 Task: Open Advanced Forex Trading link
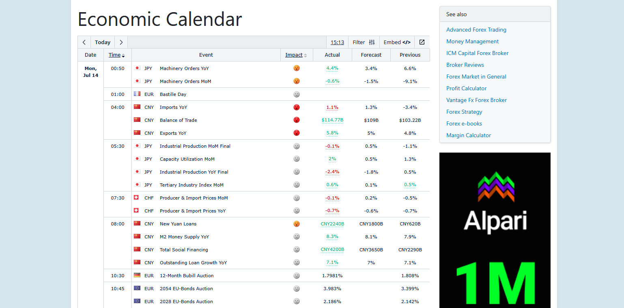pyautogui.click(x=476, y=30)
